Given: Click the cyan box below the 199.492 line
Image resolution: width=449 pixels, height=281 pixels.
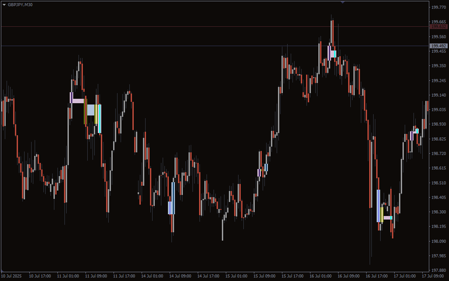Looking at the screenshot, I should tap(335, 54).
